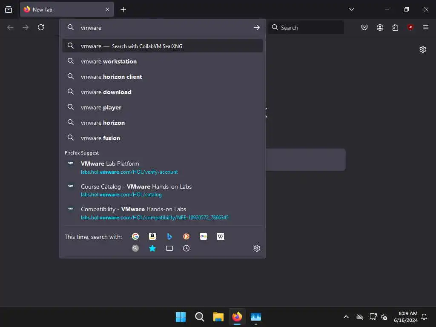Choose vmware fusion suggestion
Screen dimensions: 436x327
pos(162,138)
